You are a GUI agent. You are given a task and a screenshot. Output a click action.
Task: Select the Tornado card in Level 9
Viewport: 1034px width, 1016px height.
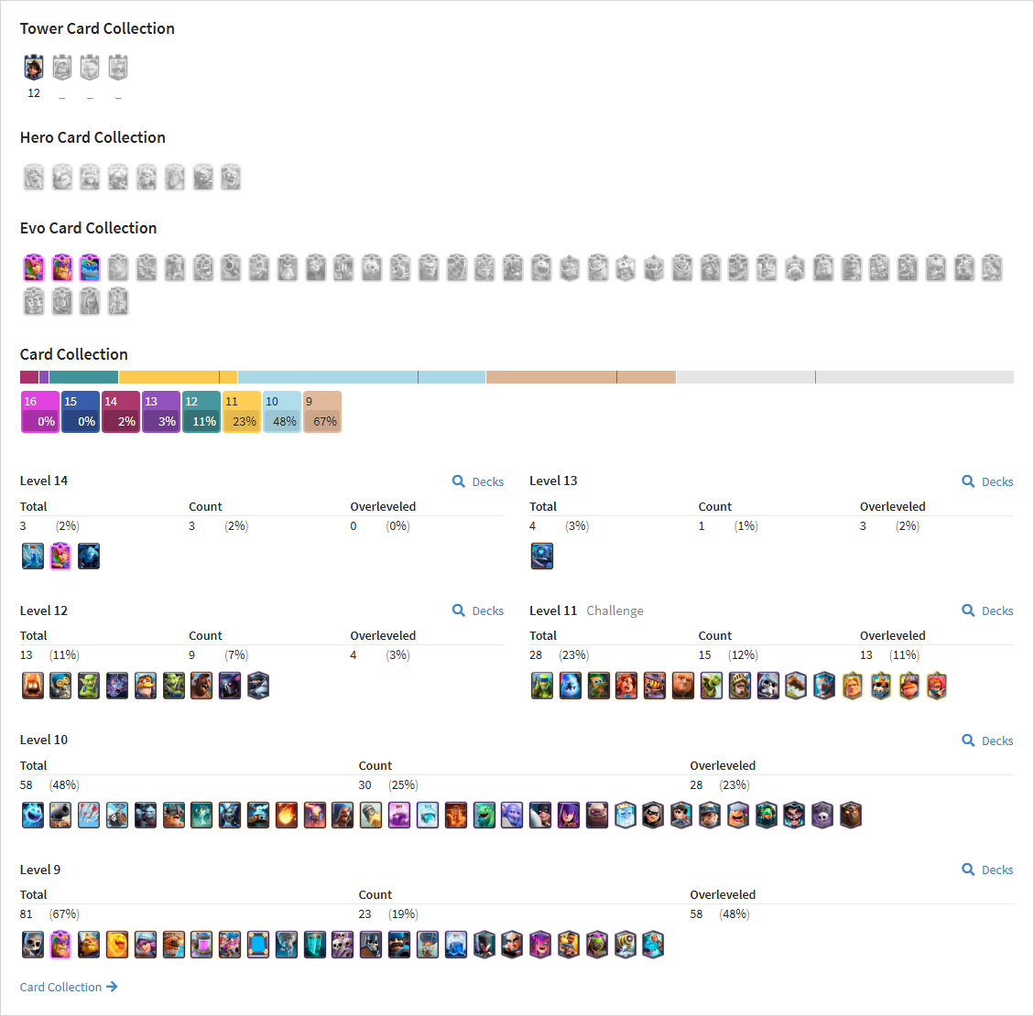[x=286, y=945]
